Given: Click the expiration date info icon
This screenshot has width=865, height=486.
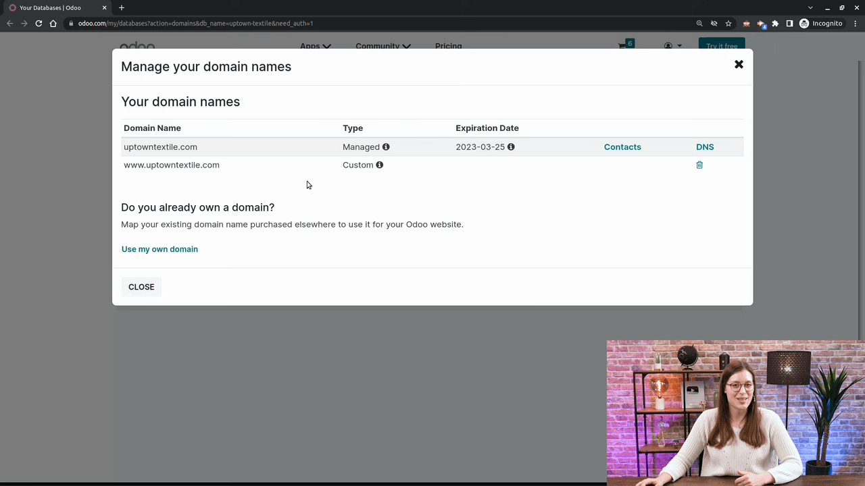Looking at the screenshot, I should tap(511, 146).
